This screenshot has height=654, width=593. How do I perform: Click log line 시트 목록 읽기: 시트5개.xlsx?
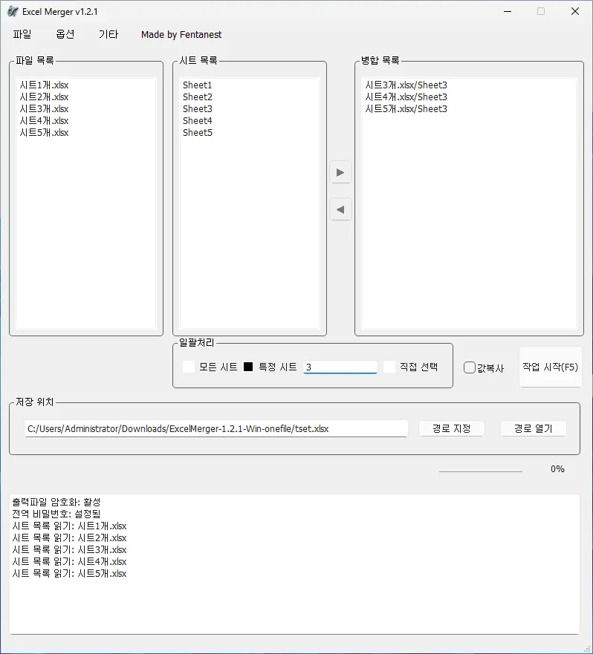[x=69, y=574]
